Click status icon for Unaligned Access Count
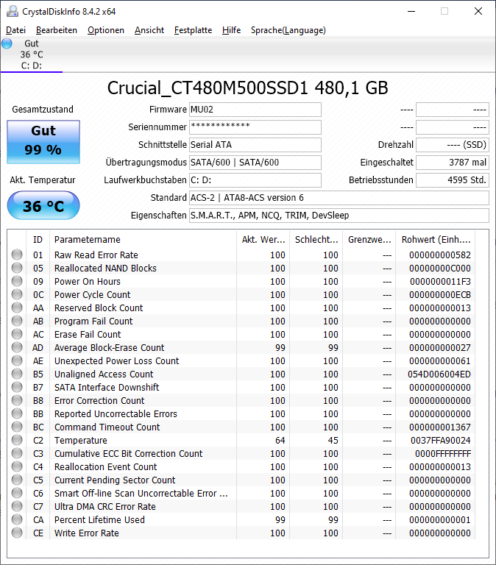Viewport: 496px width, 565px height. tap(17, 374)
